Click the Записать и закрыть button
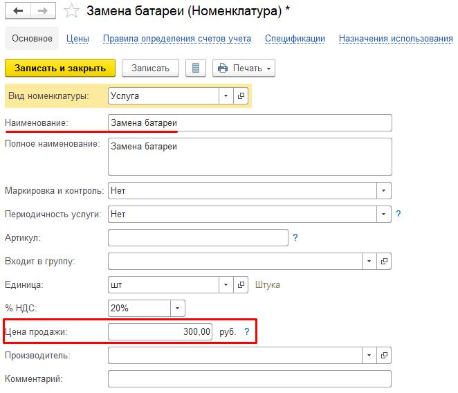 [60, 68]
